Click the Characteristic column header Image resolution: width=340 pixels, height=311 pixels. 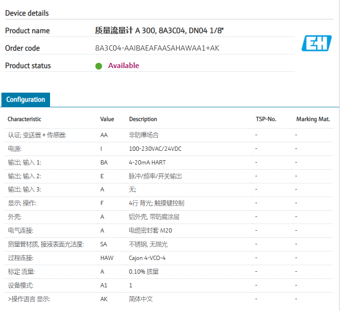pos(24,119)
